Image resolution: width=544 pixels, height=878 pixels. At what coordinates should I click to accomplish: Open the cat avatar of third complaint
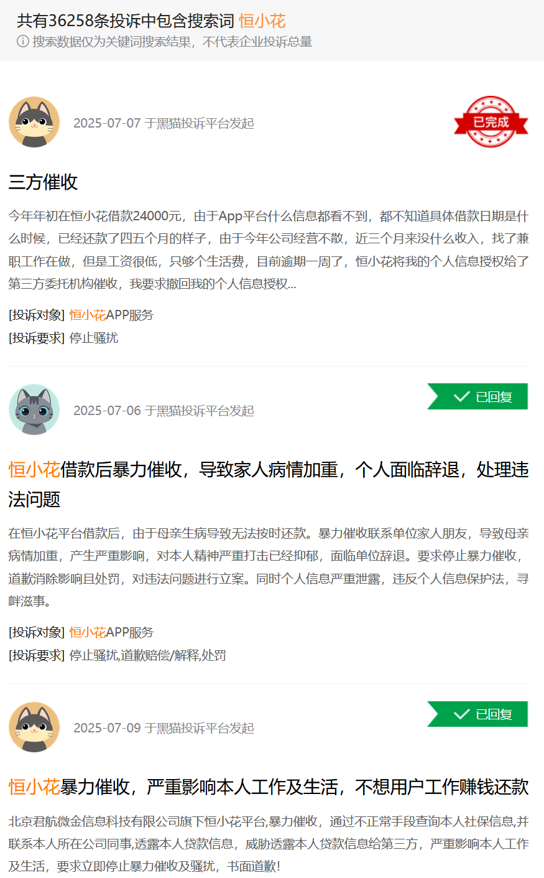coord(34,727)
